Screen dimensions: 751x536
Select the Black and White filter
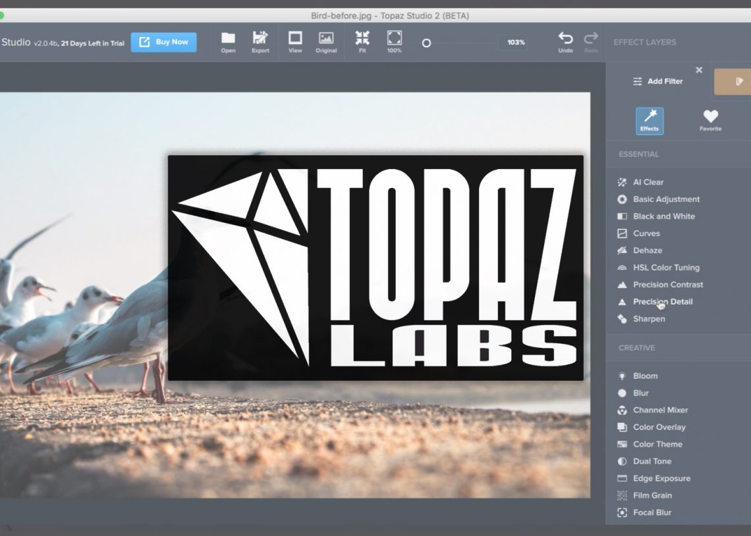(x=663, y=216)
